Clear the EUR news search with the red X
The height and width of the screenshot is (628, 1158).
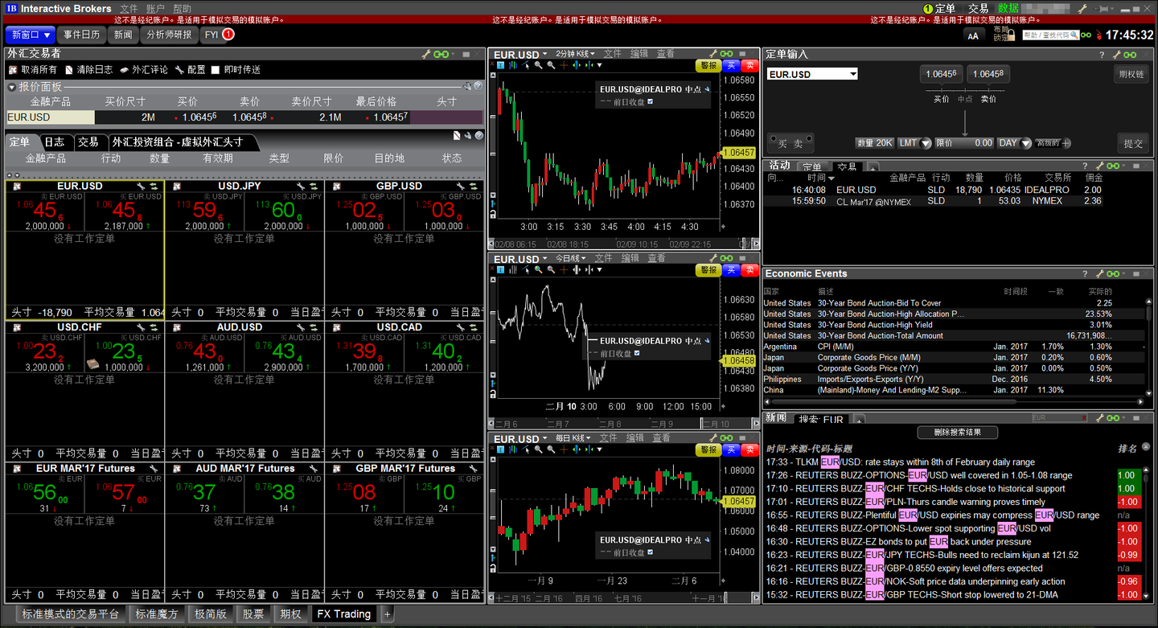point(1086,418)
